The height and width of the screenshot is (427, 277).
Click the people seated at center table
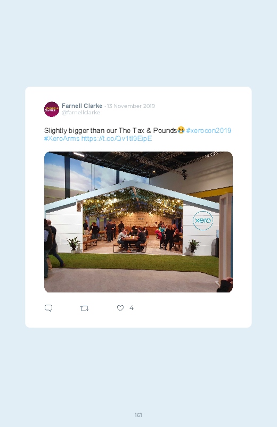pos(132,240)
